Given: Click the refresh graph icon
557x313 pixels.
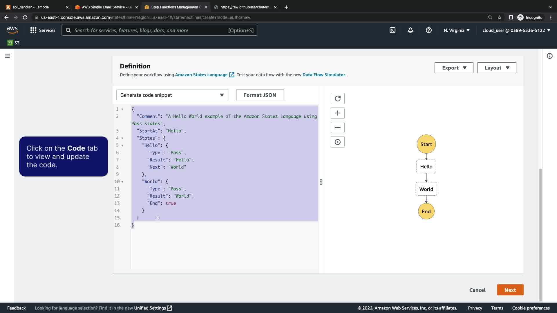Looking at the screenshot, I should (337, 99).
